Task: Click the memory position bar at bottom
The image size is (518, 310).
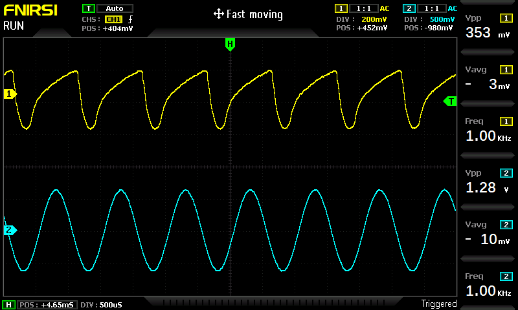Action: click(273, 302)
